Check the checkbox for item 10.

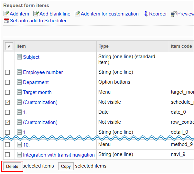7,145
